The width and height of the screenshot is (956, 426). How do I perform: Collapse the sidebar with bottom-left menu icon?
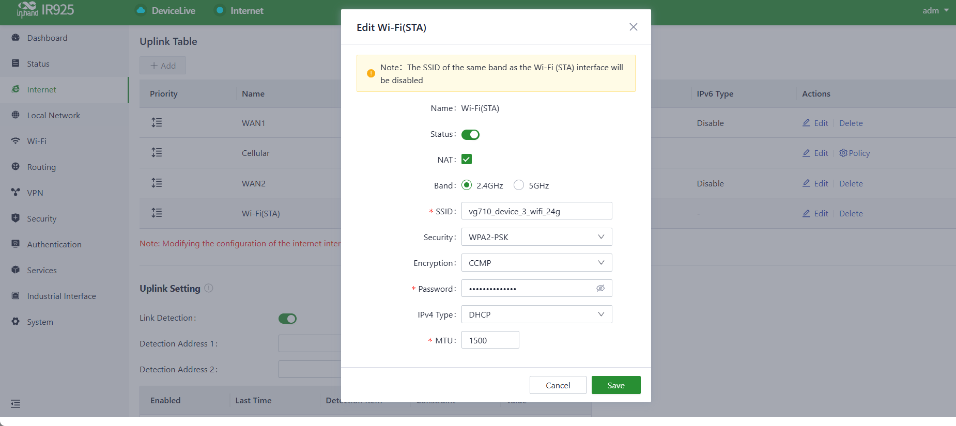(16, 404)
